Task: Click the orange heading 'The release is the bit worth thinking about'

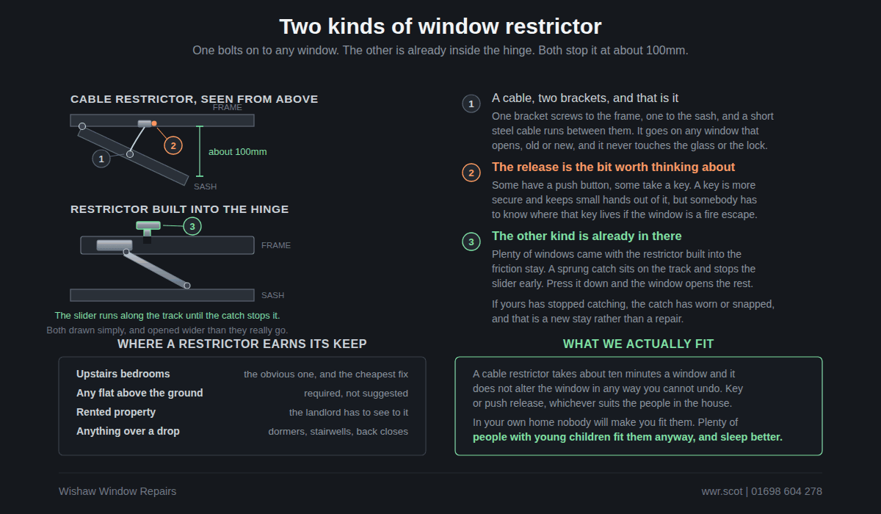Action: [x=614, y=167]
